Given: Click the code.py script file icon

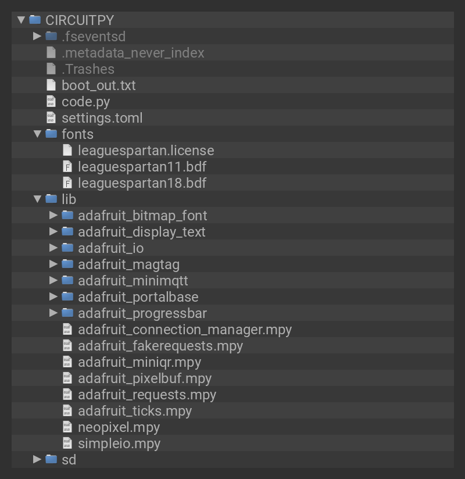Looking at the screenshot, I should 51,101.
